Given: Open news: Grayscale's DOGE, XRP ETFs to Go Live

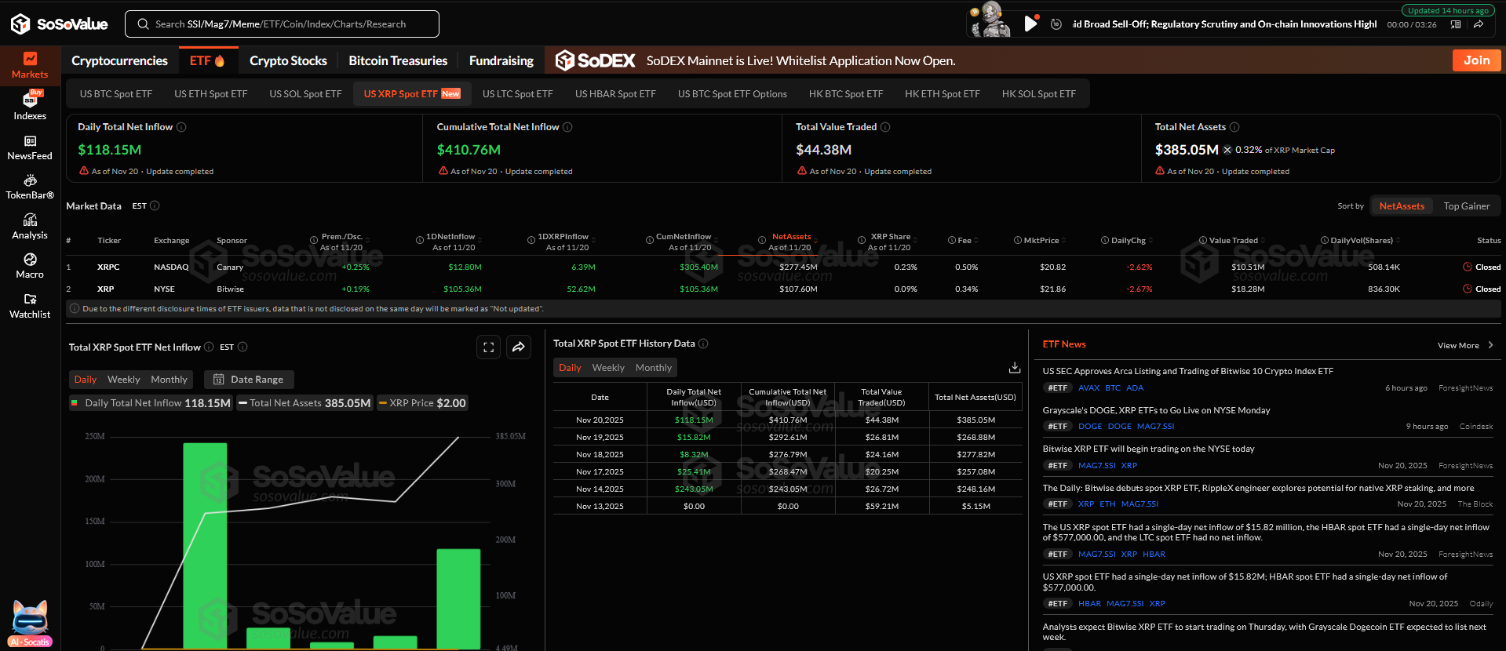Looking at the screenshot, I should (1156, 410).
